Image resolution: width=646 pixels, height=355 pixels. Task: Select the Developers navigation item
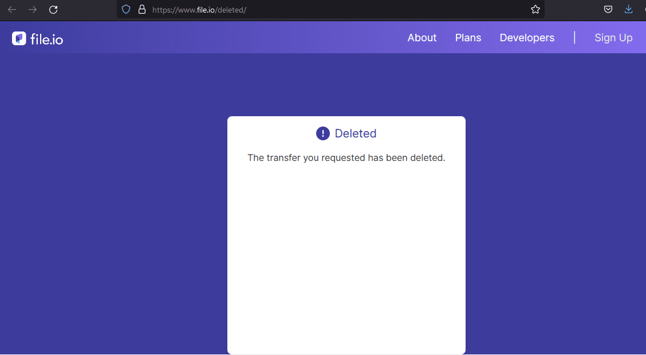[x=527, y=37]
